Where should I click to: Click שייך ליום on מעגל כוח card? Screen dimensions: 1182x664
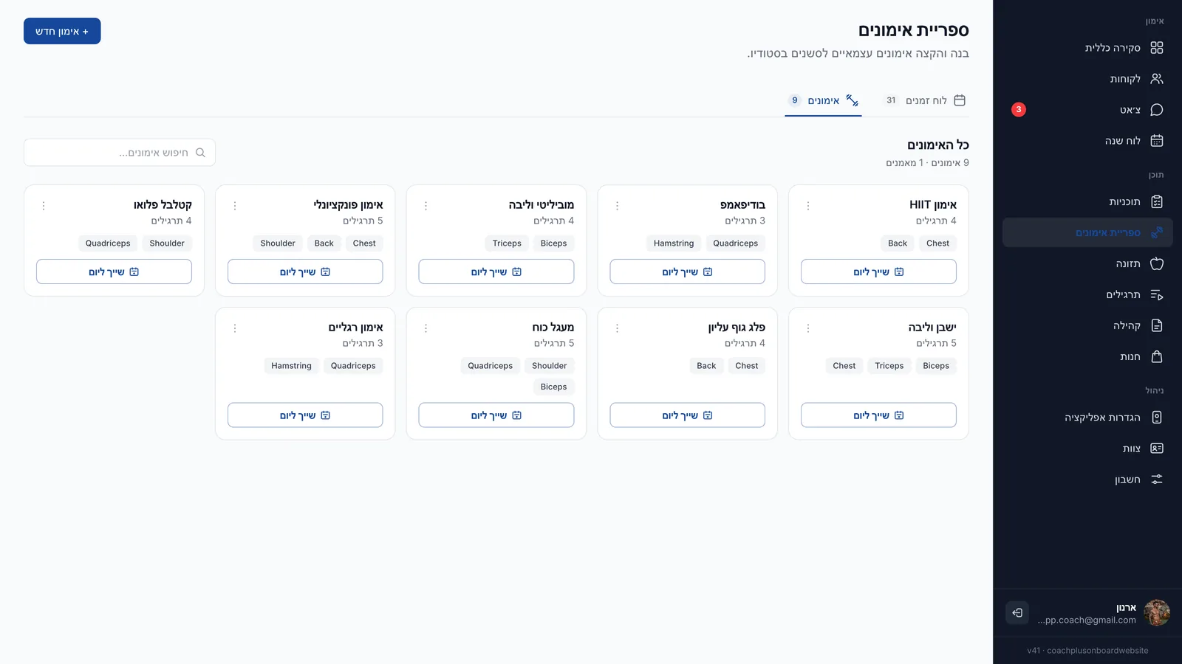coord(496,415)
